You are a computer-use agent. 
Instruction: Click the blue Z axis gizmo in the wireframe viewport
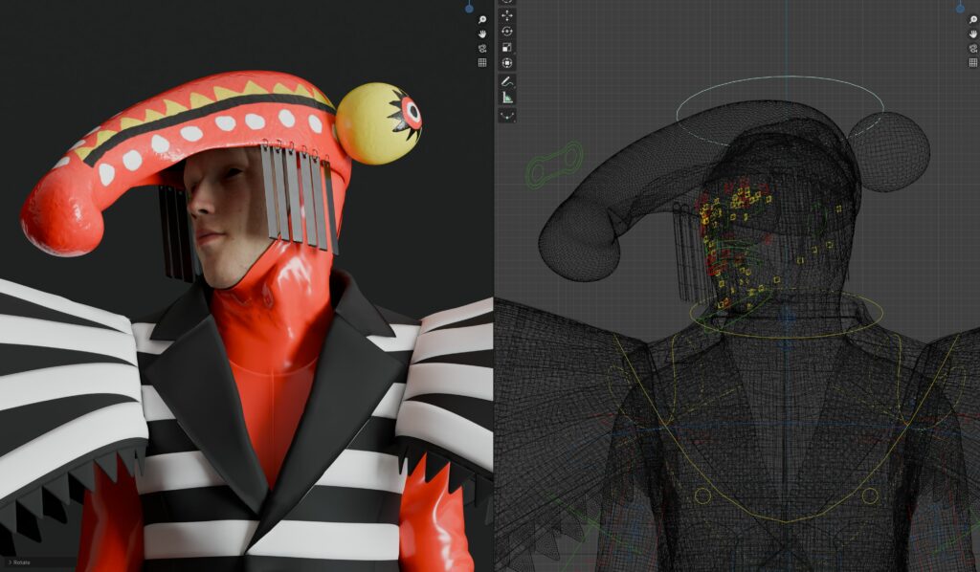point(960,7)
